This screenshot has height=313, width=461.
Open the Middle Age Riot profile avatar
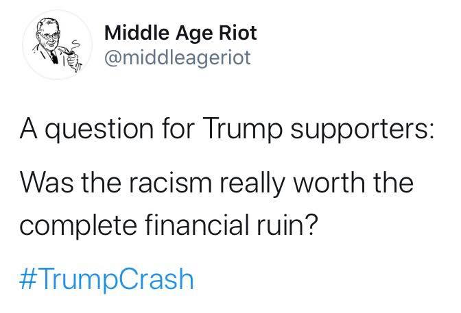click(57, 45)
